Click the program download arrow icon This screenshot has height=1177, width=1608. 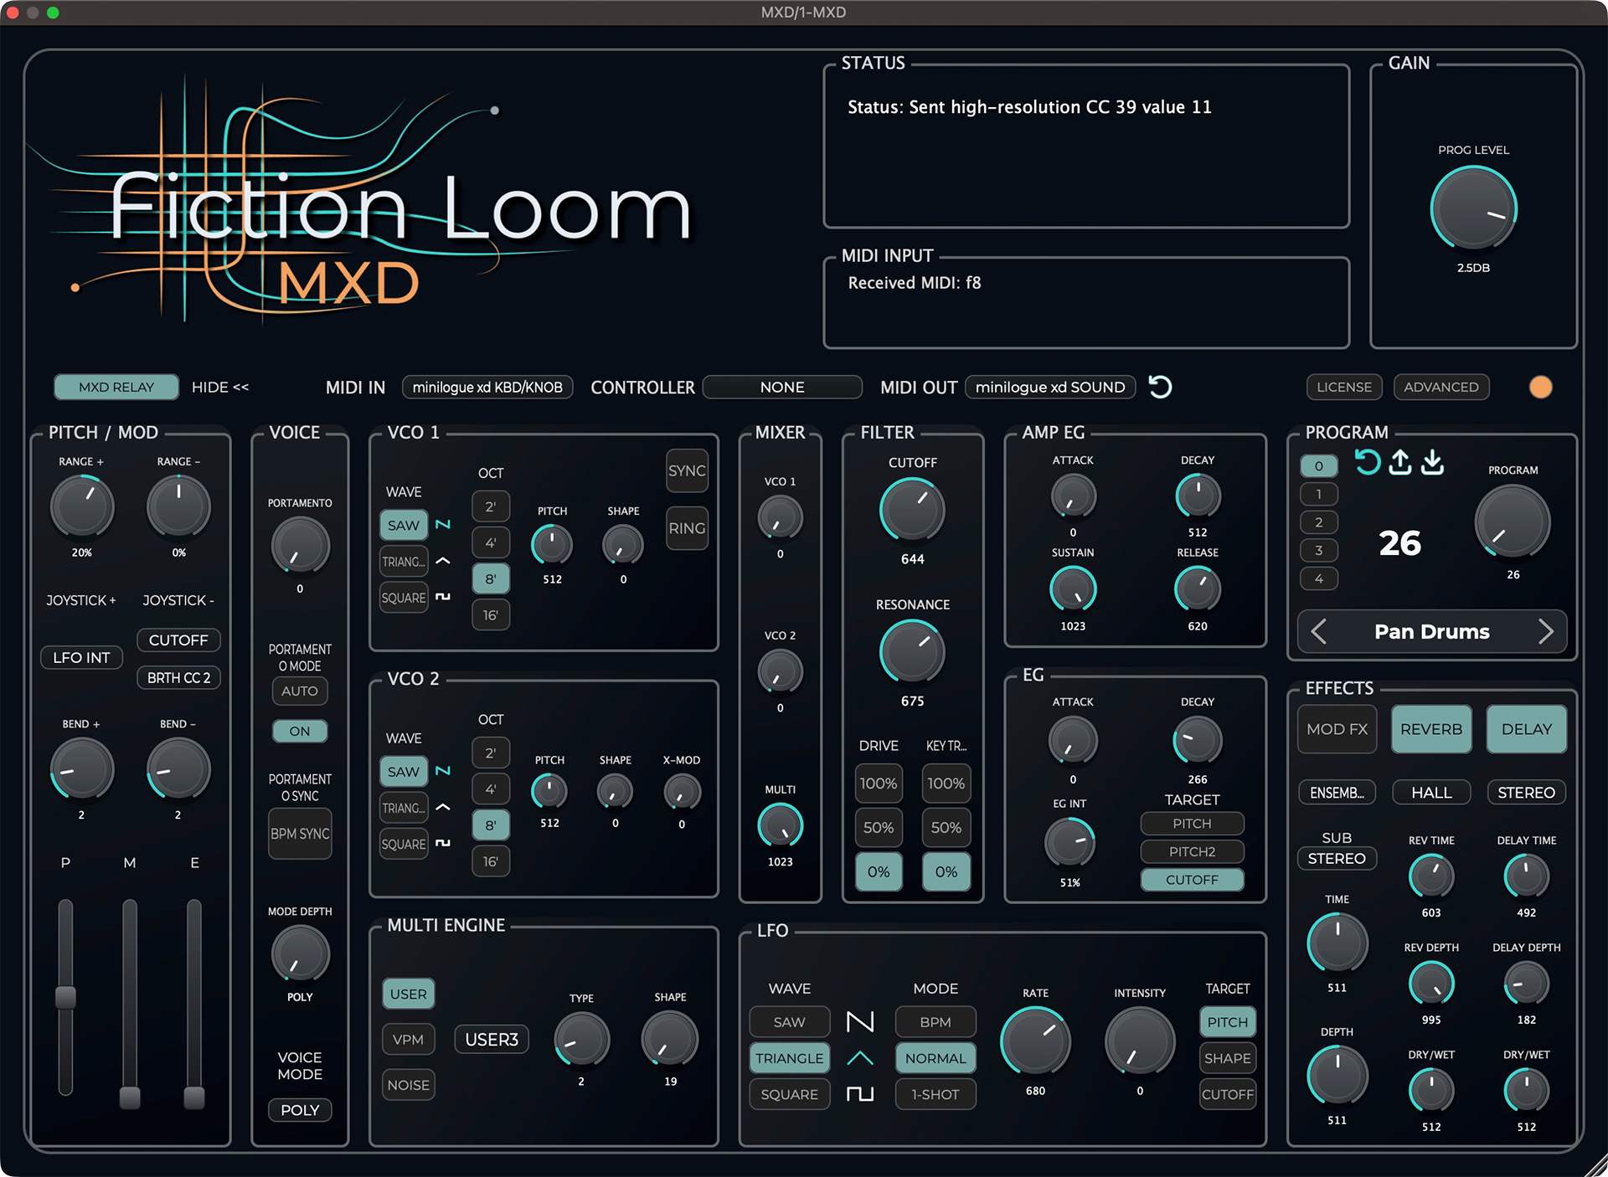pos(1433,461)
